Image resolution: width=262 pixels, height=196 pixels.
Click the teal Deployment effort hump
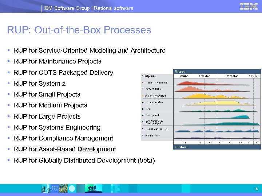pyautogui.click(x=242, y=117)
